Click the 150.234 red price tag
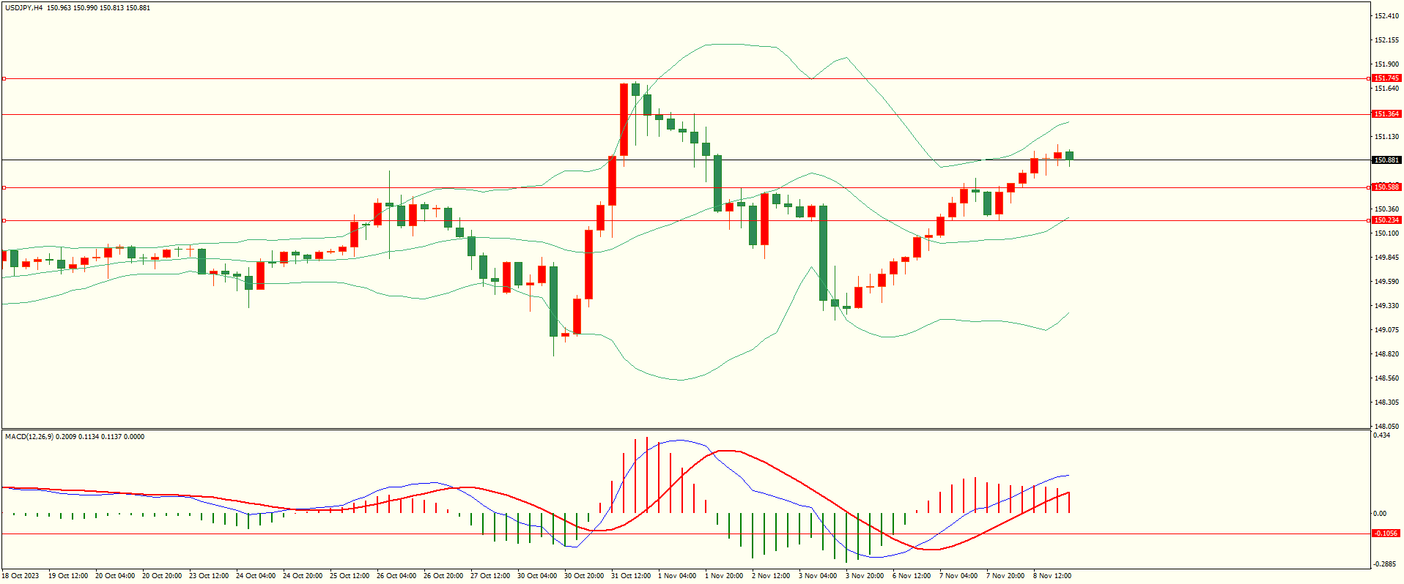This screenshot has height=584, width=1404. (x=1386, y=220)
